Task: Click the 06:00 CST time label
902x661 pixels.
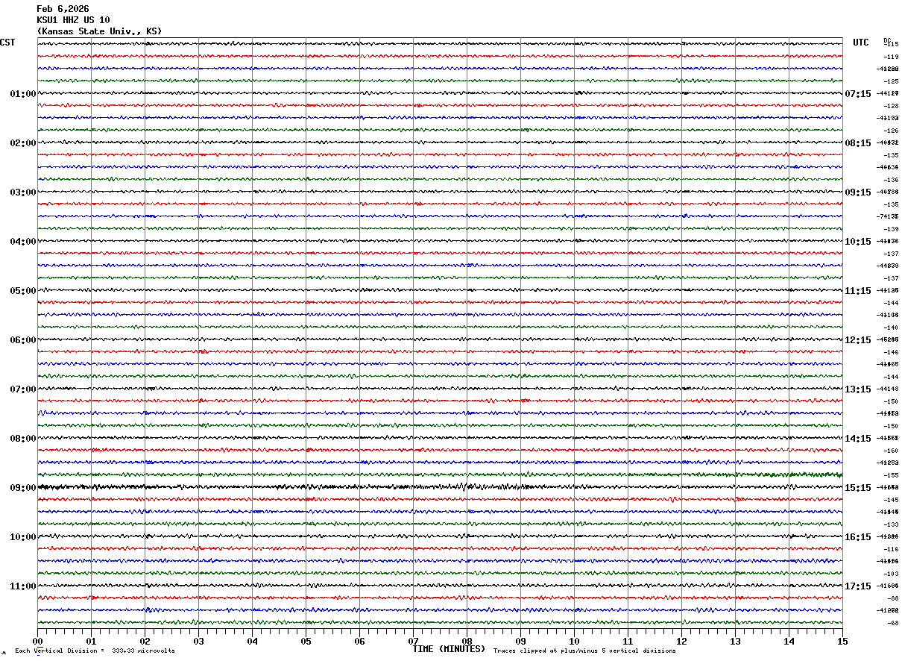Action: (22, 340)
